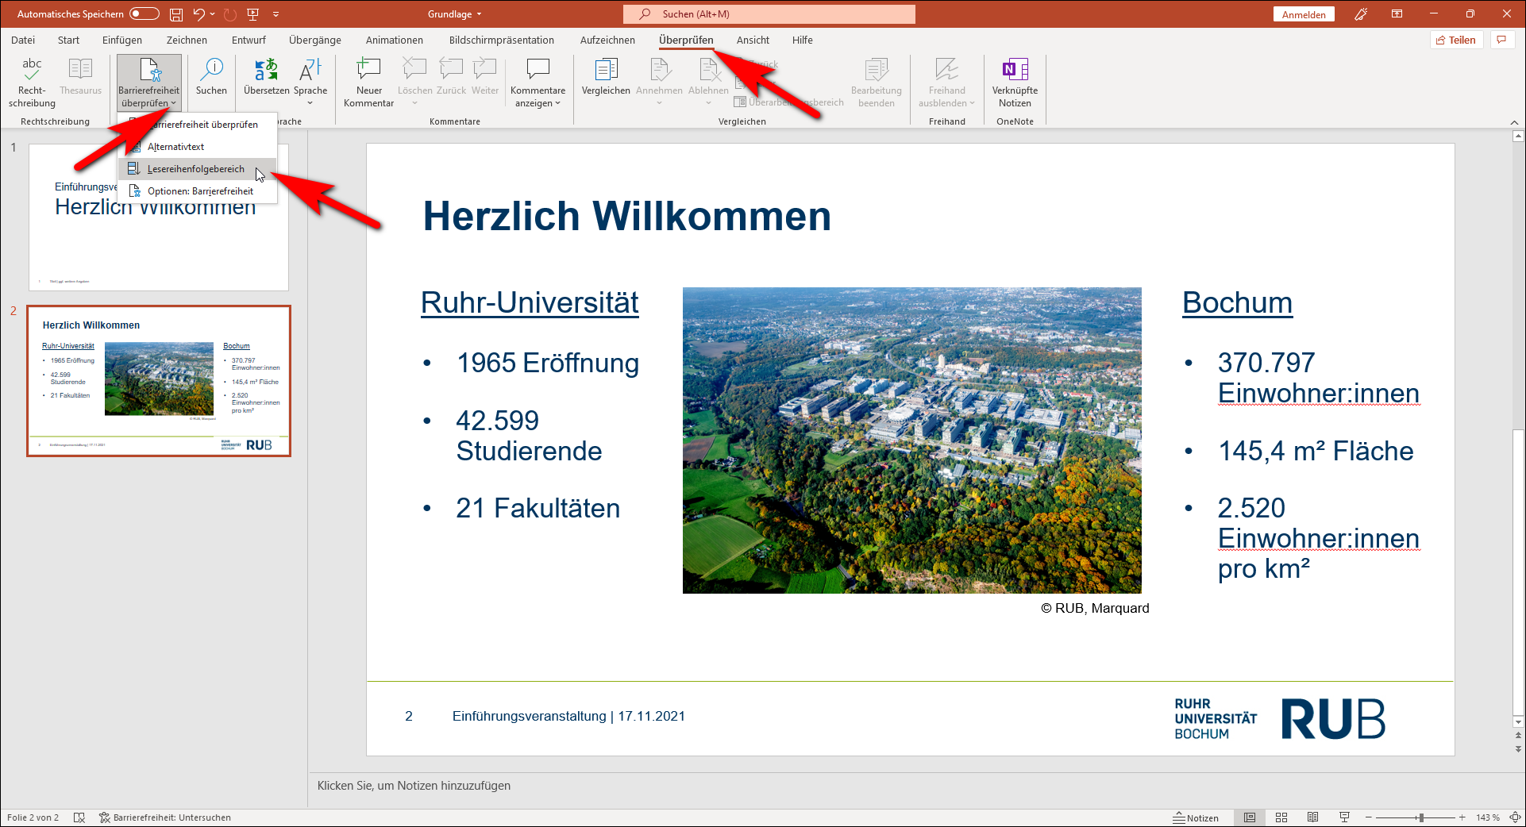Click the Suchen (Alt+M) search box
Viewport: 1526px width, 827px height.
(x=769, y=14)
